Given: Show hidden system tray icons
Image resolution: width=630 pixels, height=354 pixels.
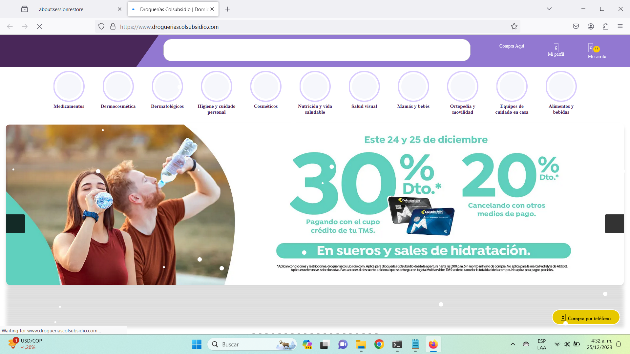Looking at the screenshot, I should pyautogui.click(x=513, y=344).
